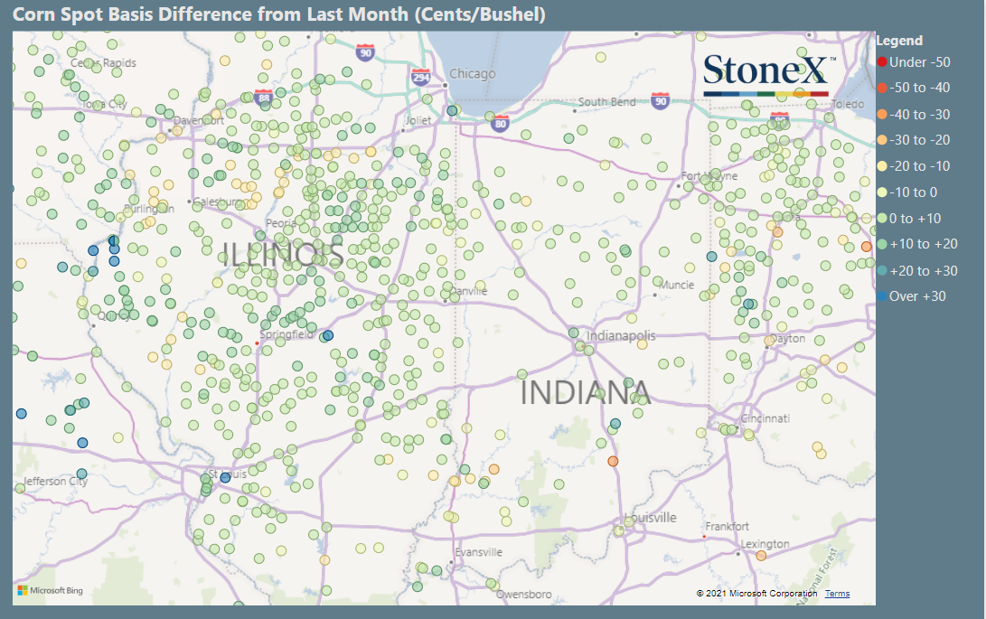The width and height of the screenshot is (986, 619).
Task: Click the -30 to -20 legend swatch
Action: (x=882, y=140)
